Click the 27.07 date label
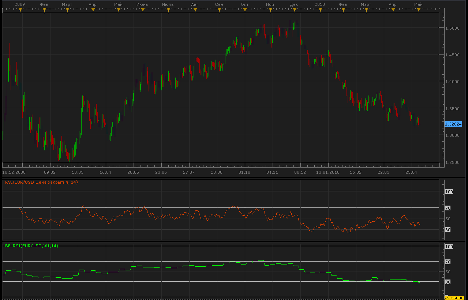 click(189, 172)
